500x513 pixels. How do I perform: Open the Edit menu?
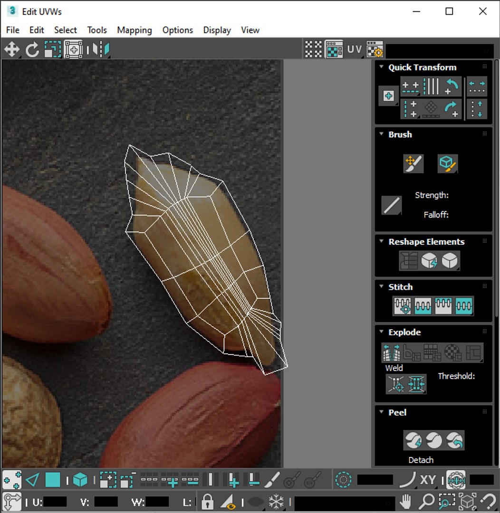coord(37,30)
